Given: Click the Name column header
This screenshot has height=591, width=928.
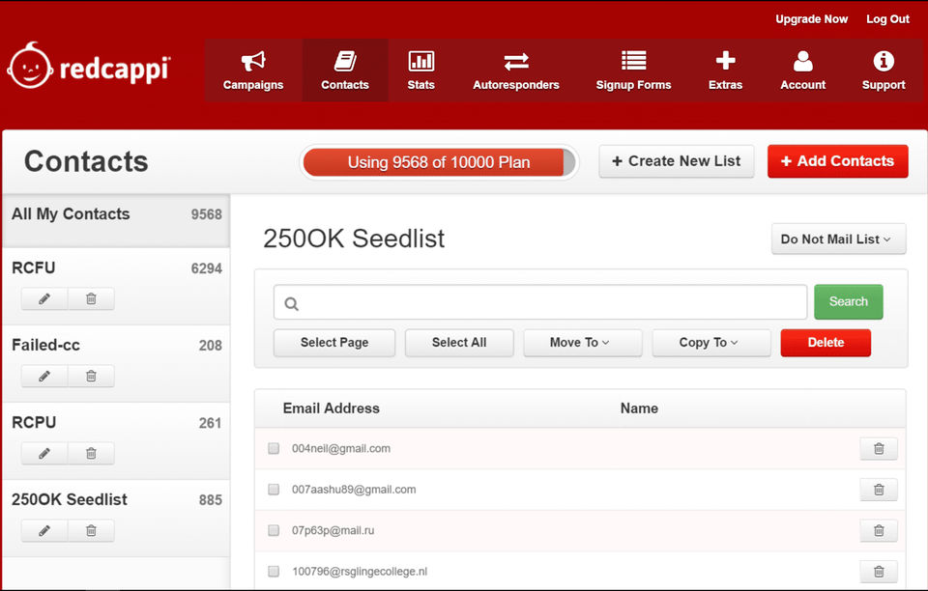Looking at the screenshot, I should point(639,408).
